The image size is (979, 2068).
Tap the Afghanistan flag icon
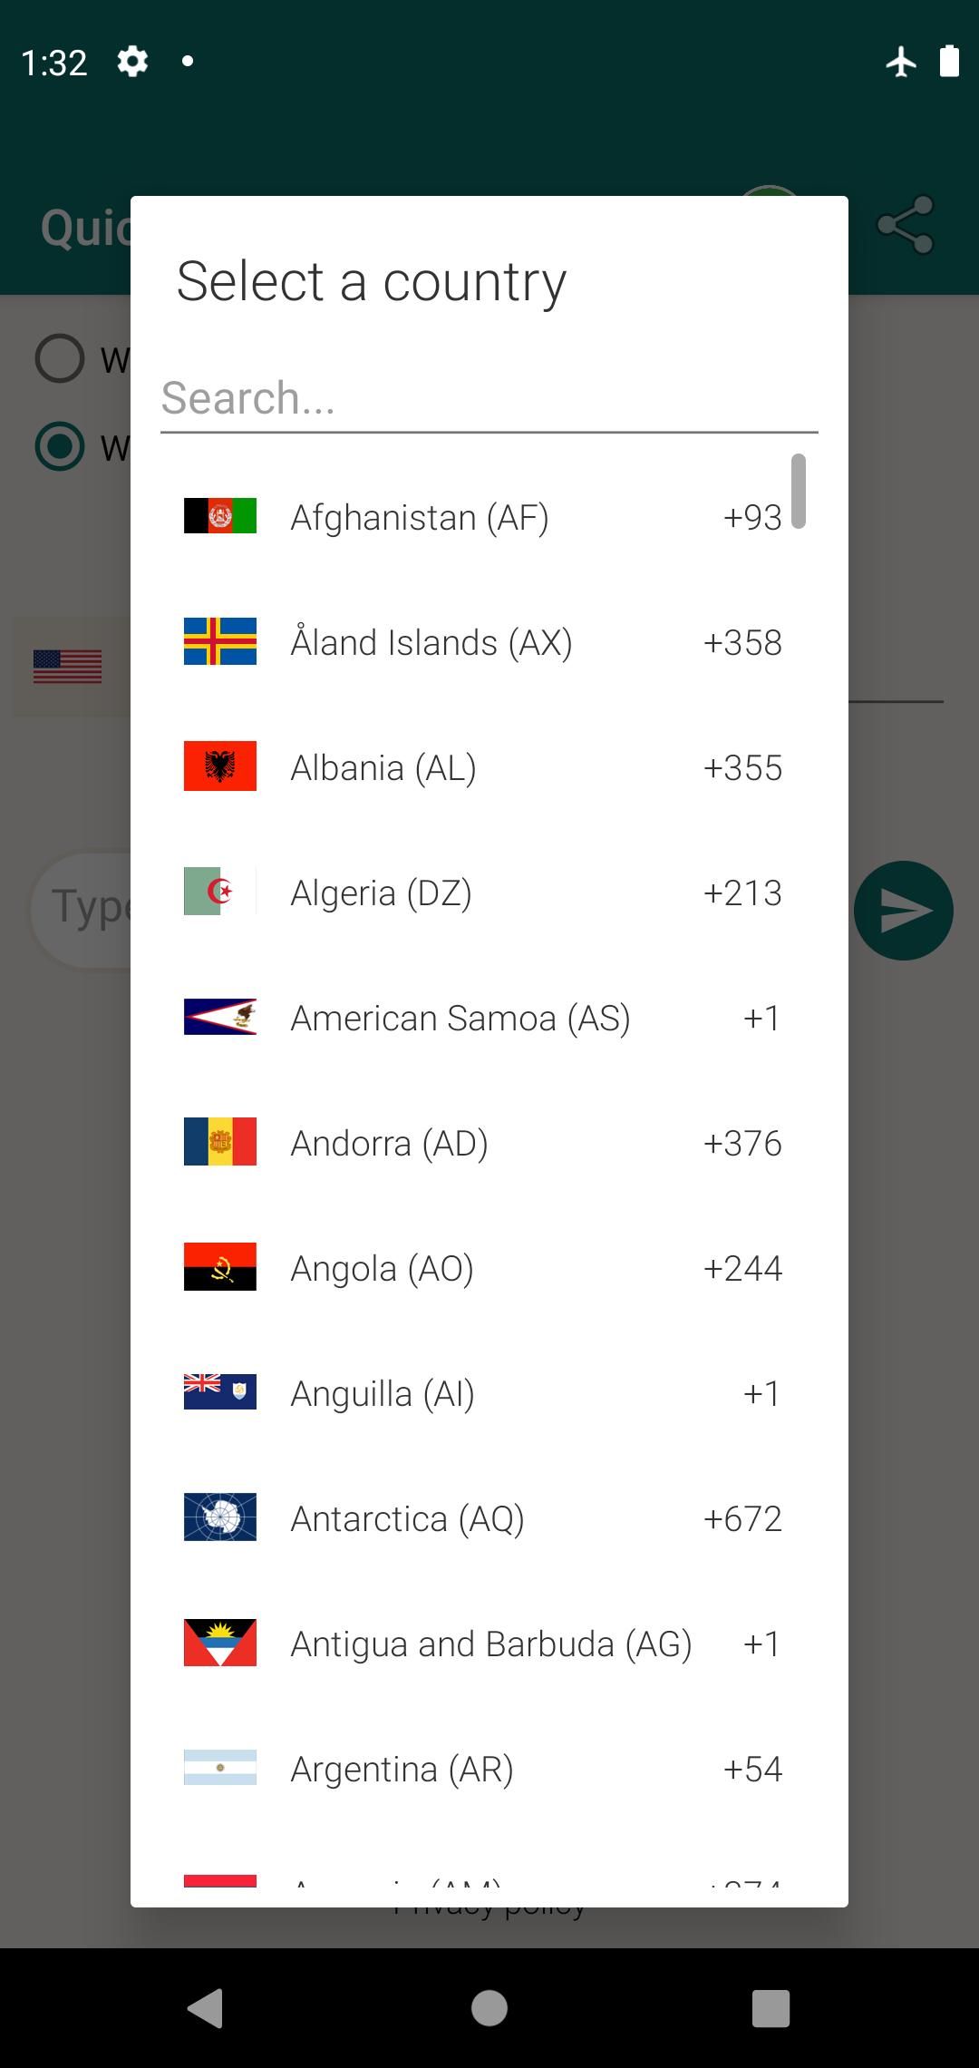(x=219, y=516)
